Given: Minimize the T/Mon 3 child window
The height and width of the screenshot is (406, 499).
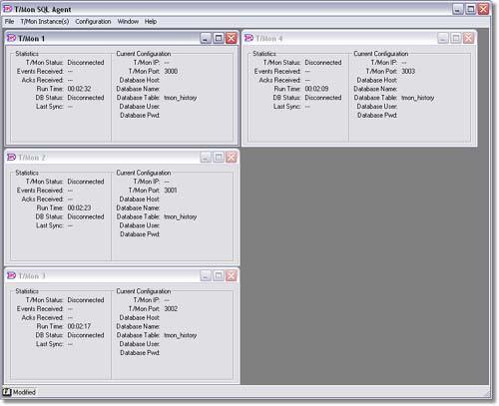Looking at the screenshot, I should pyautogui.click(x=206, y=275).
